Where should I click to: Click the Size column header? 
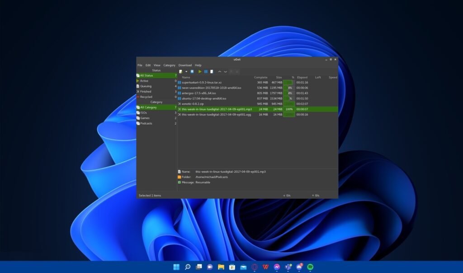coord(279,77)
